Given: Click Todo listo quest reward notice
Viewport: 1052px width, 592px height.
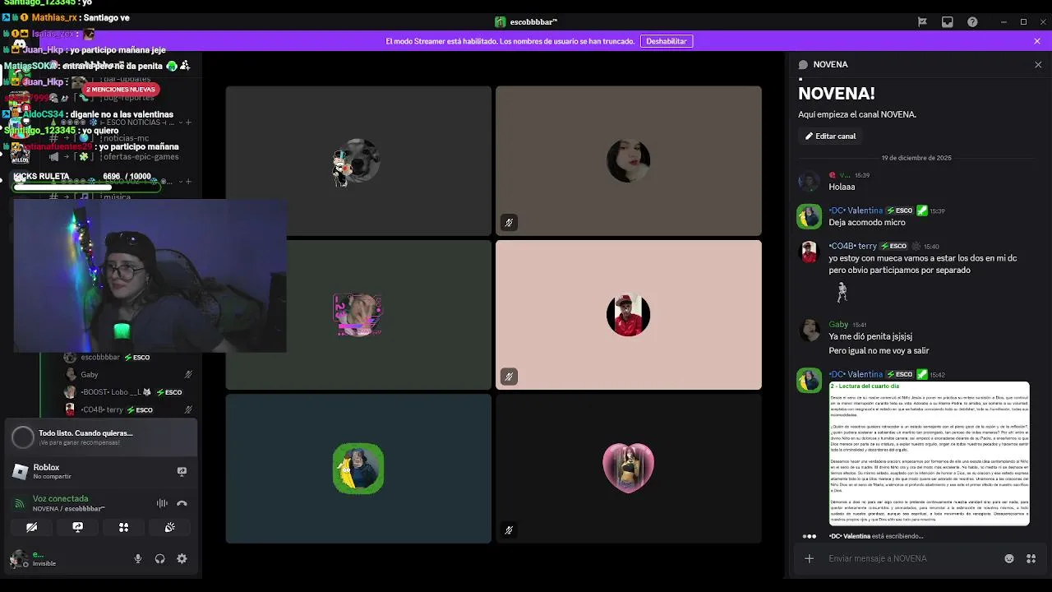Looking at the screenshot, I should (x=100, y=437).
